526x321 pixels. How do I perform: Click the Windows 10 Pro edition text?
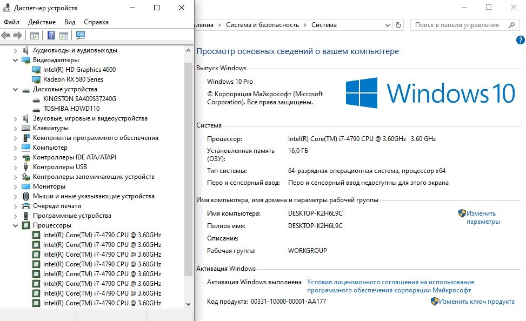[230, 82]
